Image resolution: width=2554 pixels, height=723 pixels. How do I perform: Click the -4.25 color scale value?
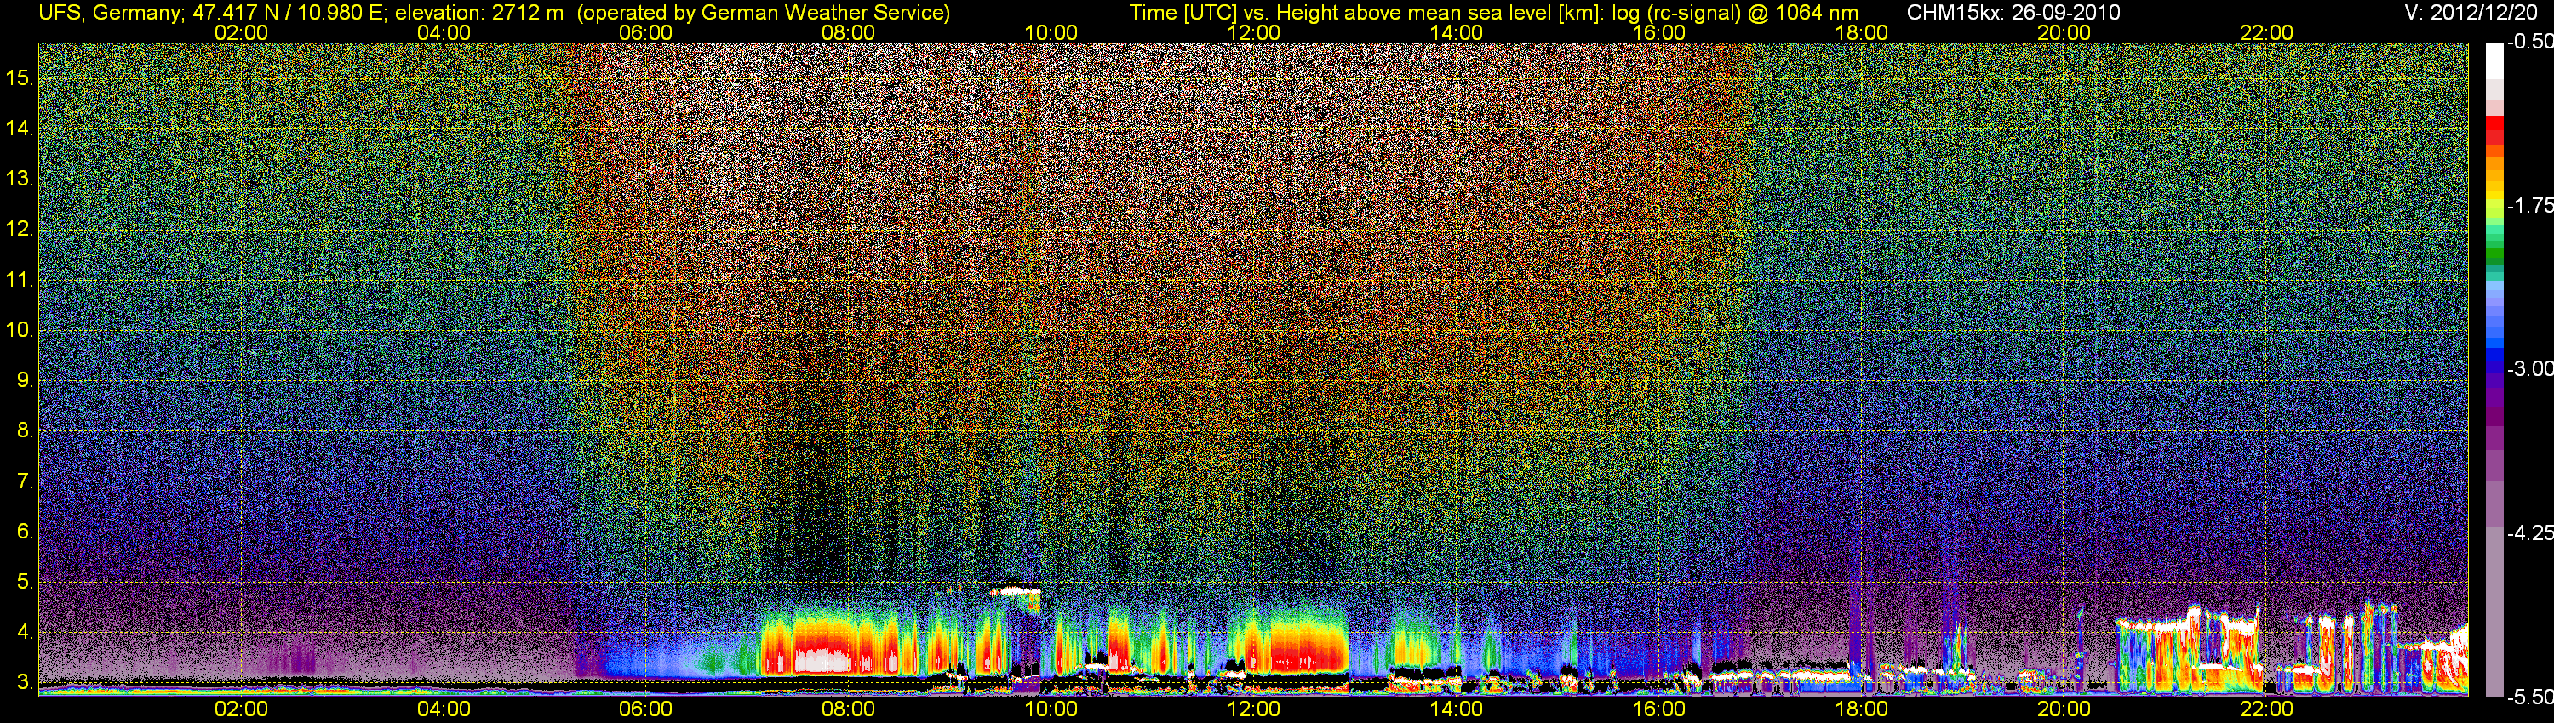point(2529,532)
